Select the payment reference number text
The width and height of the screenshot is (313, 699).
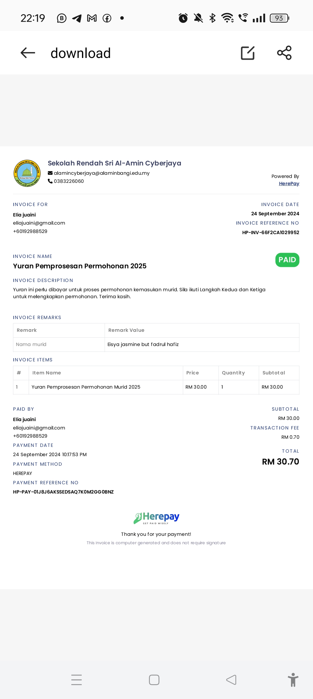point(63,492)
